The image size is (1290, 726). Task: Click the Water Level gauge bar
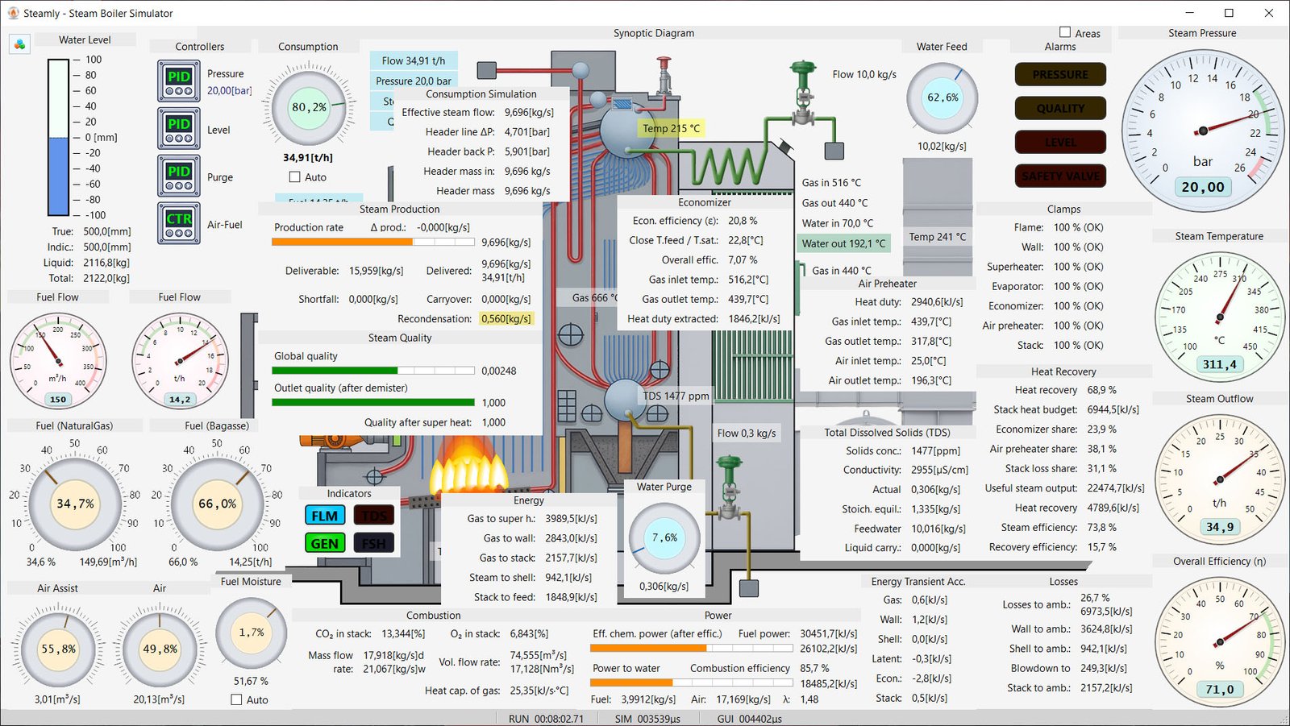click(x=59, y=137)
